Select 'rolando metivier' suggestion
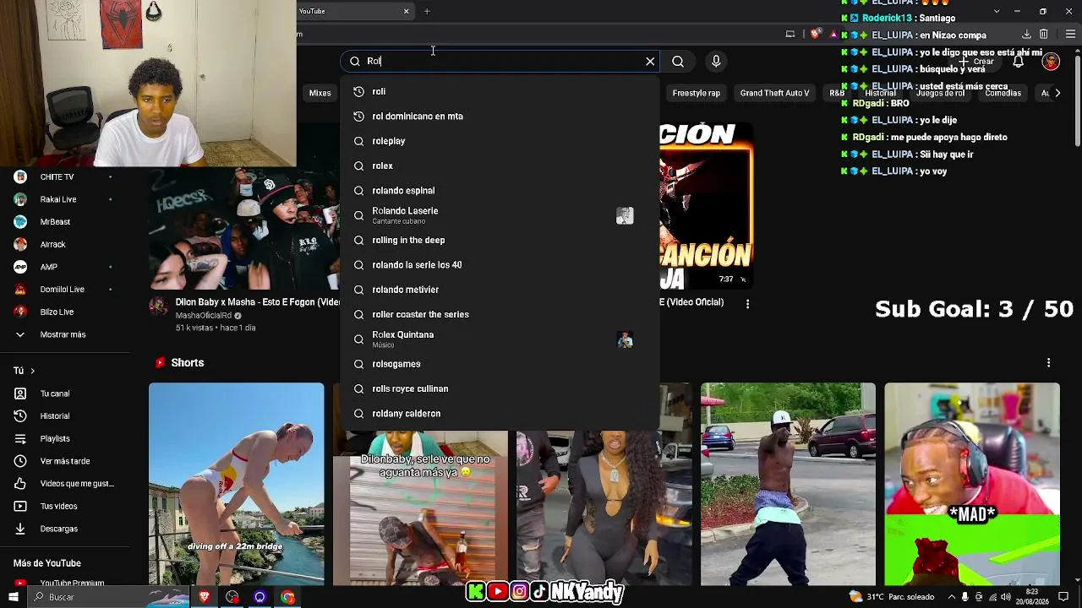Viewport: 1082px width, 608px height. pos(500,290)
